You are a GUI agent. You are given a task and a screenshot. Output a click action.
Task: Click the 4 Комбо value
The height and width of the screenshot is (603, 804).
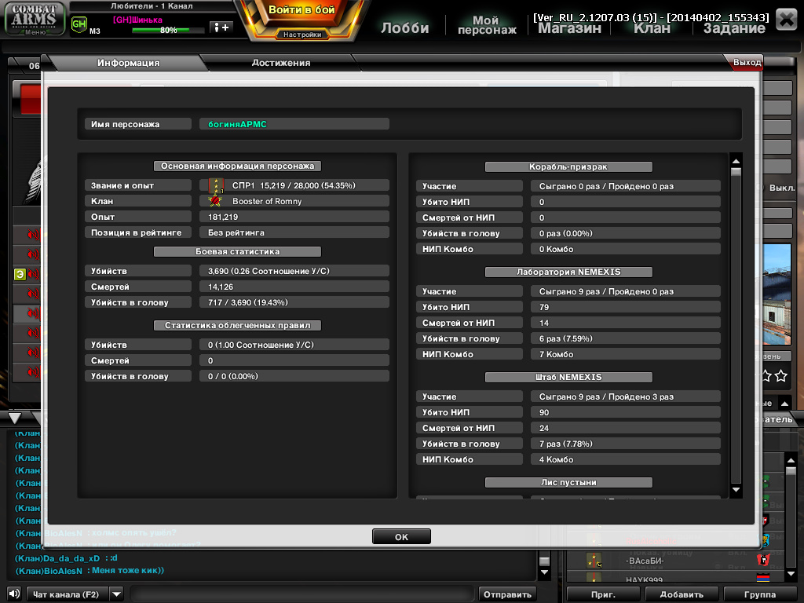pos(556,459)
